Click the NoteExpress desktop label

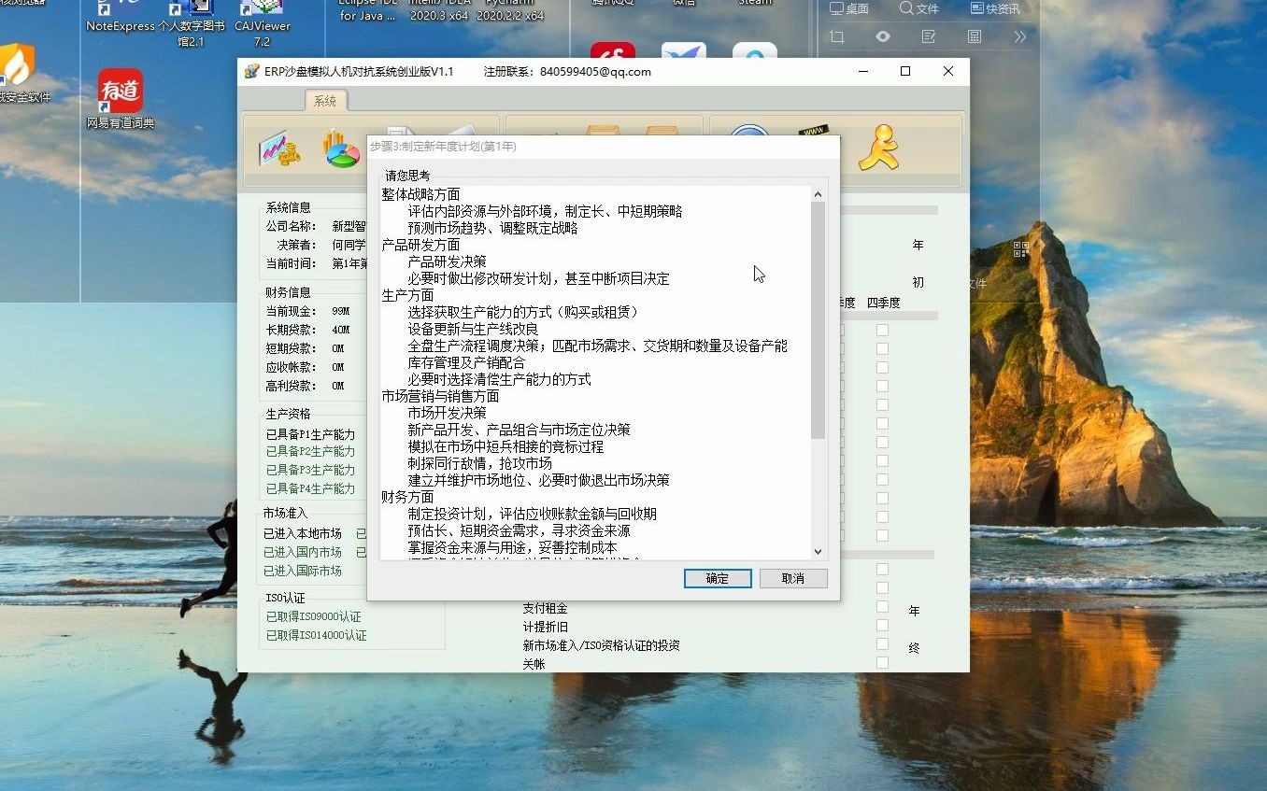click(x=120, y=26)
